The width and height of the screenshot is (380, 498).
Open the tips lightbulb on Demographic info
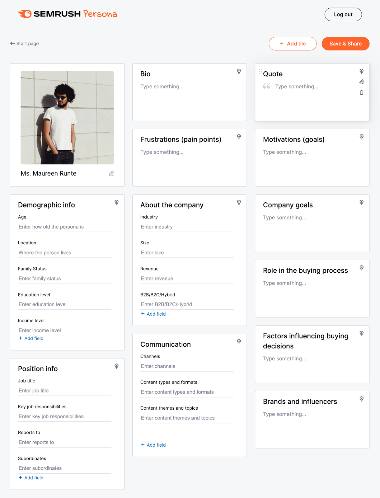point(116,202)
